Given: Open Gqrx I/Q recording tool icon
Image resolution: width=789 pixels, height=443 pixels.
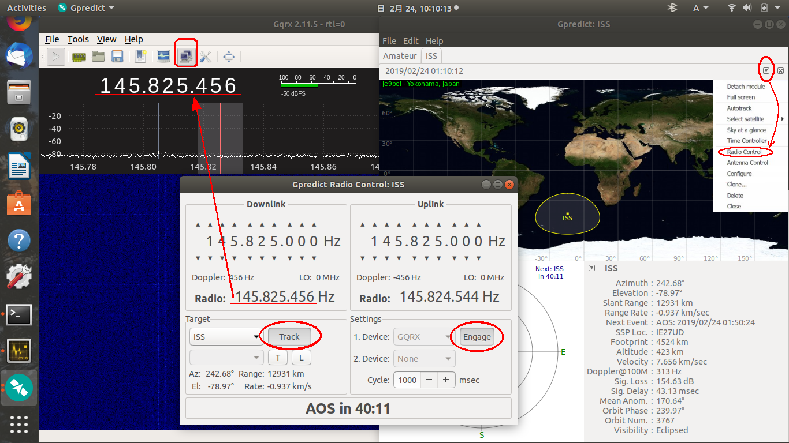Looking at the screenshot, I should coord(163,57).
